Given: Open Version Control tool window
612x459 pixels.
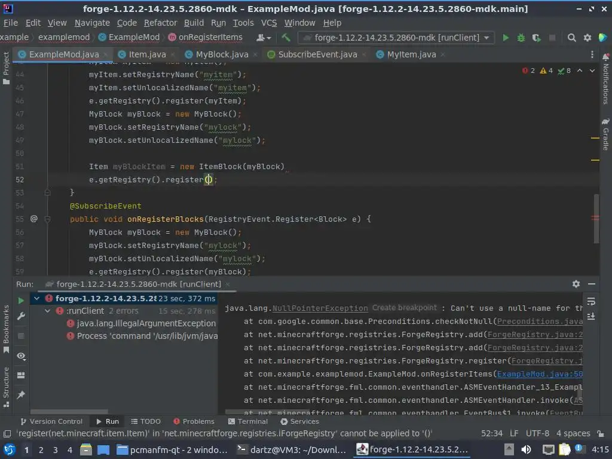Looking at the screenshot, I should coord(51,421).
